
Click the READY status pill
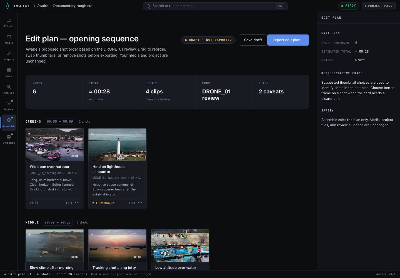click(349, 6)
